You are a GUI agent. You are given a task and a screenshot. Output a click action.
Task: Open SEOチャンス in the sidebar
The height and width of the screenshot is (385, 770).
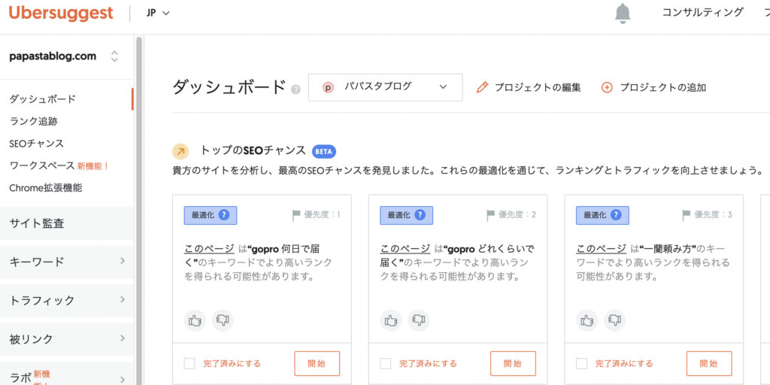click(x=37, y=143)
